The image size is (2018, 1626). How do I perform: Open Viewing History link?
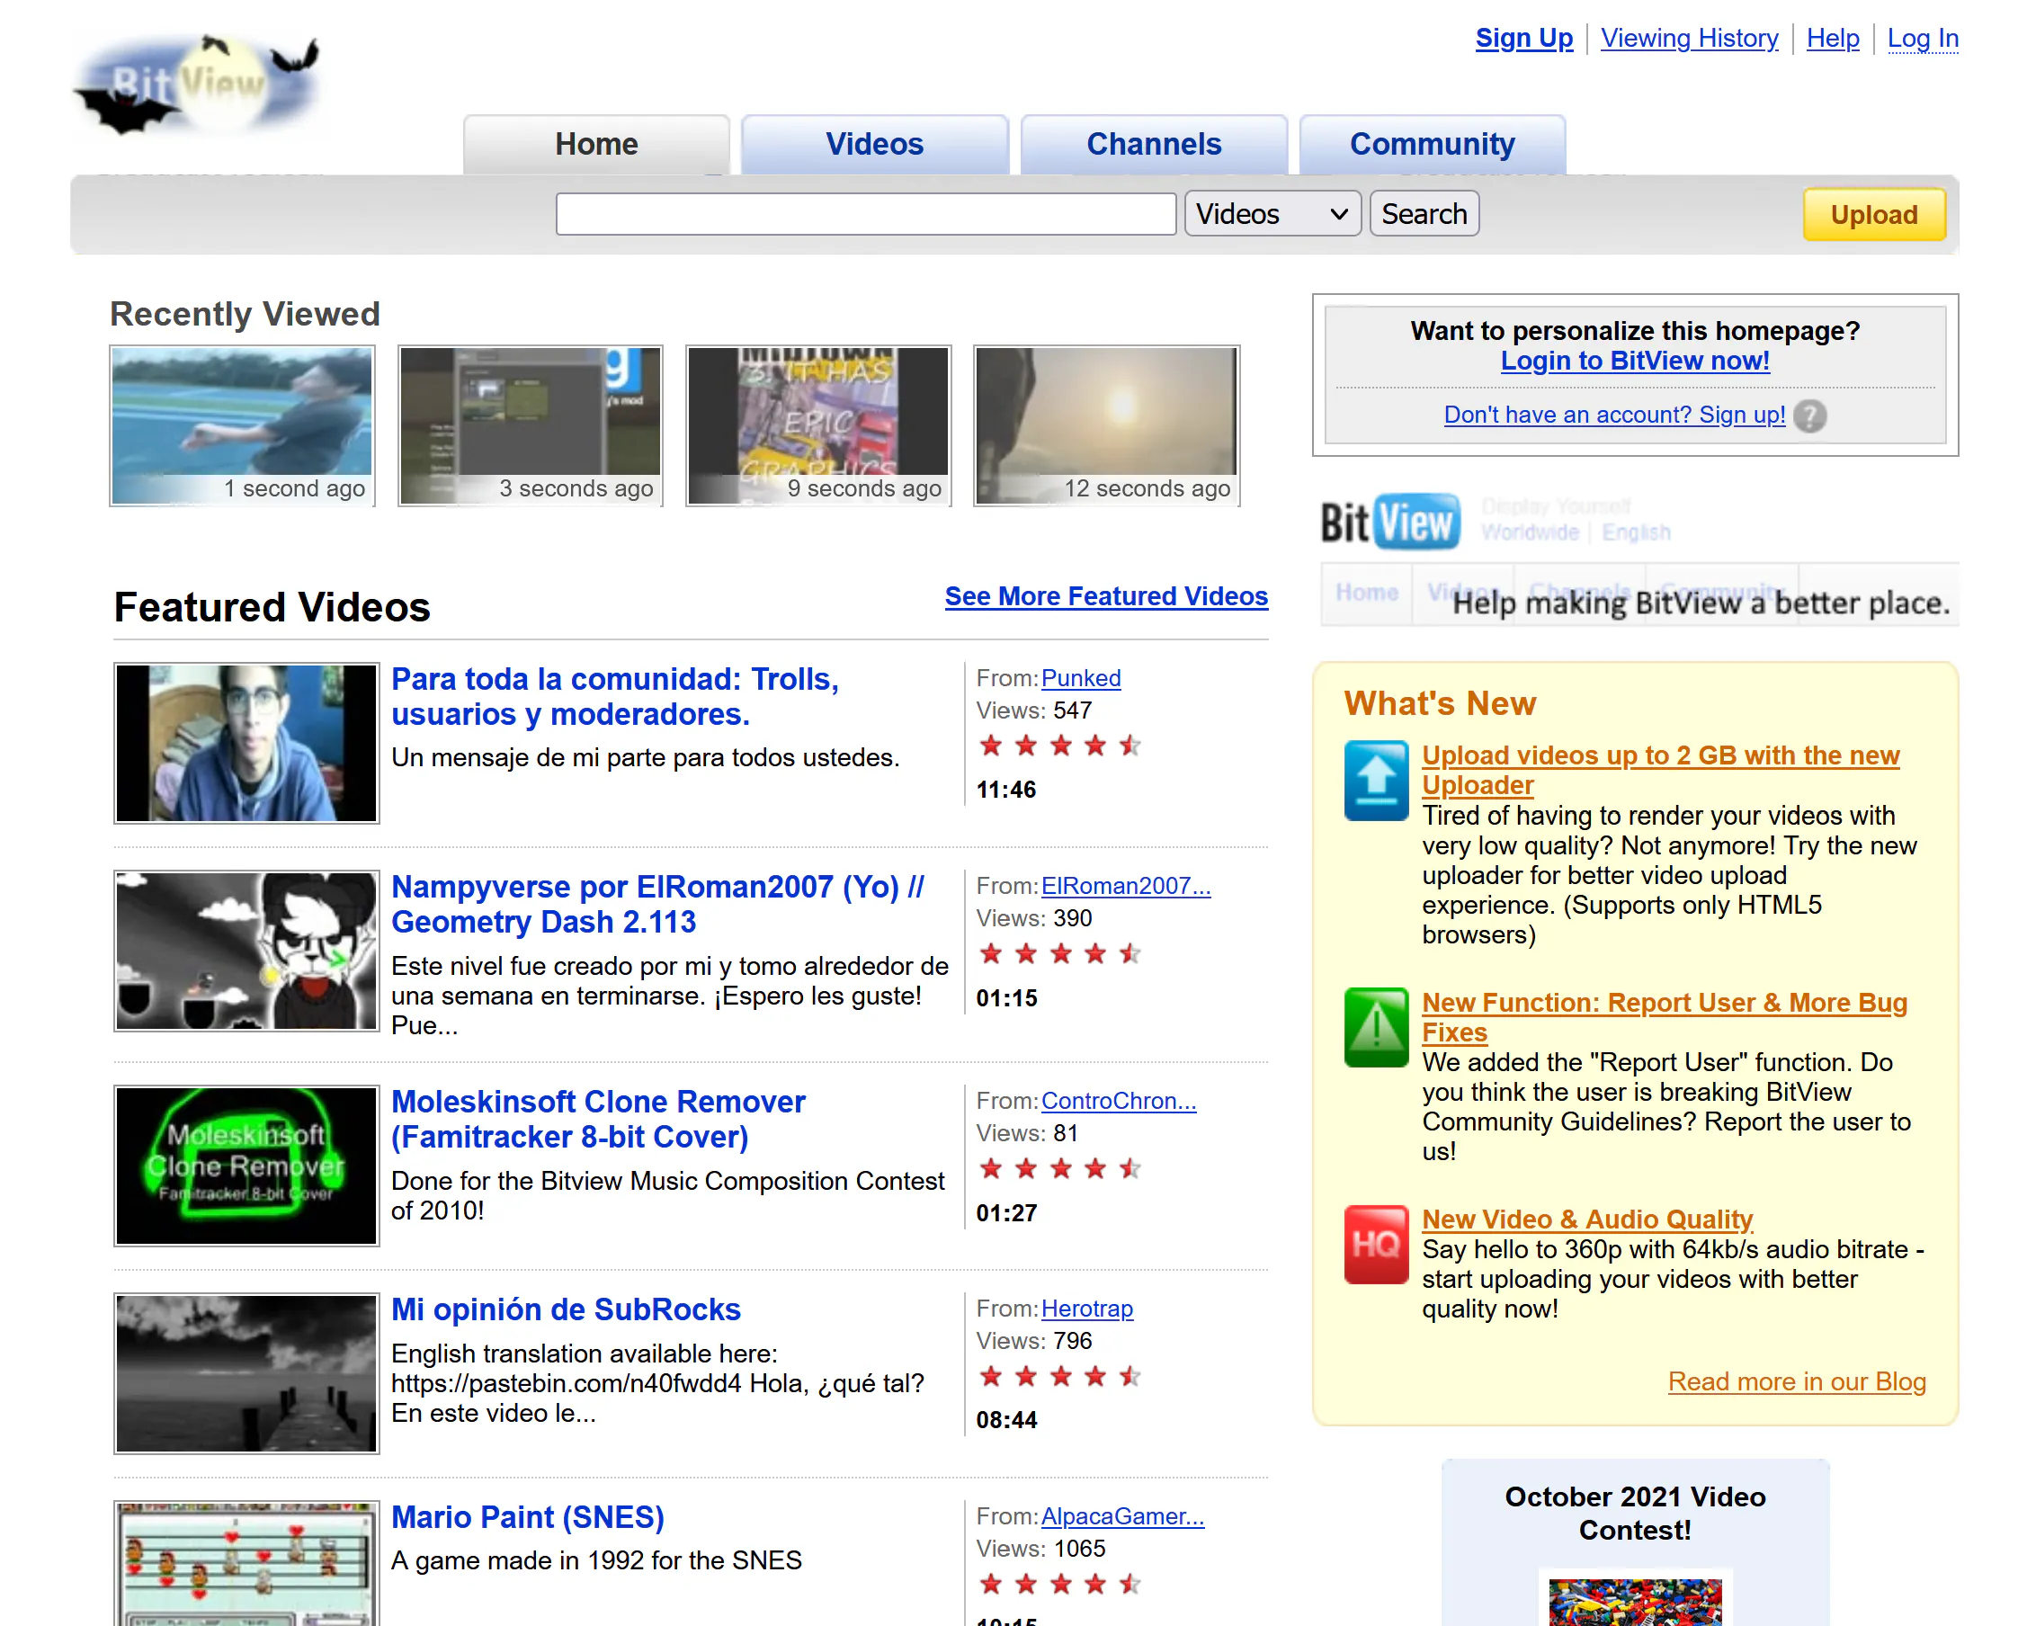click(1688, 38)
